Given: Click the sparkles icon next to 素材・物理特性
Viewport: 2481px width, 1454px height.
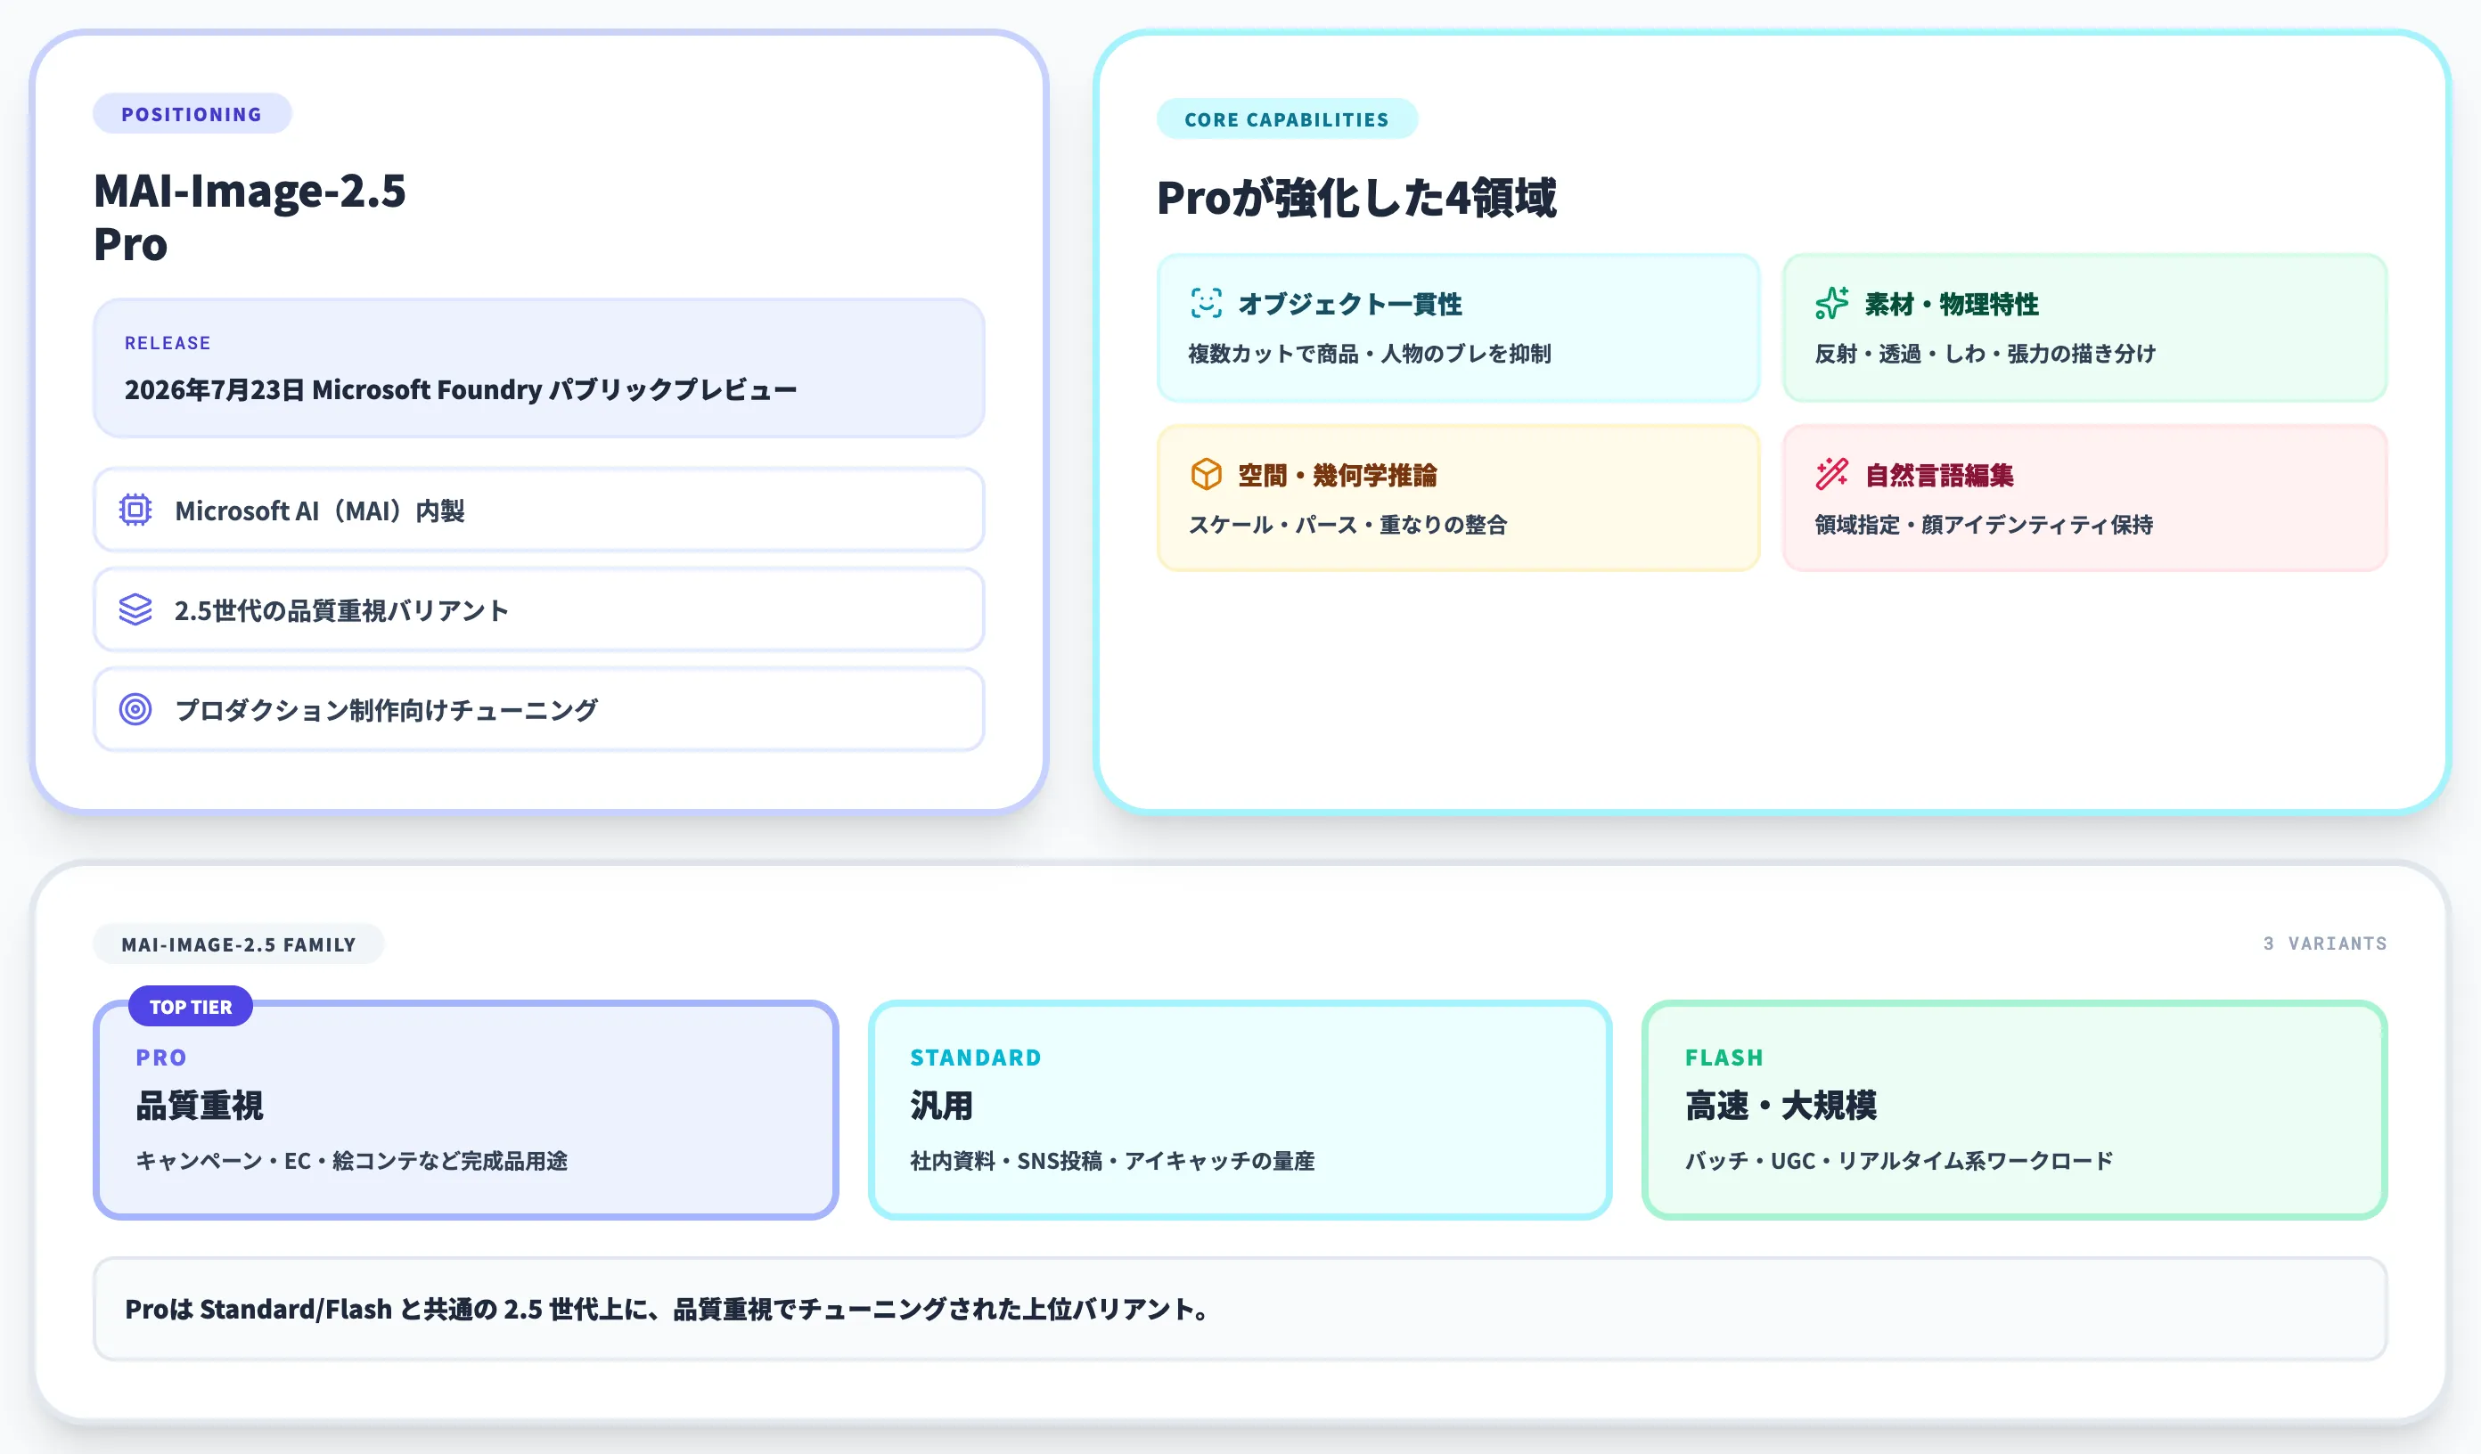Looking at the screenshot, I should coord(1832,303).
